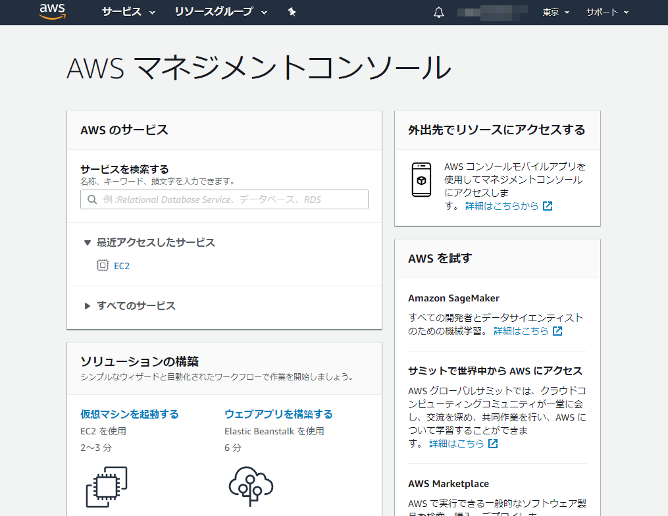This screenshot has height=516, width=668.
Task: Click the AWS logo in header
Action: [x=53, y=11]
